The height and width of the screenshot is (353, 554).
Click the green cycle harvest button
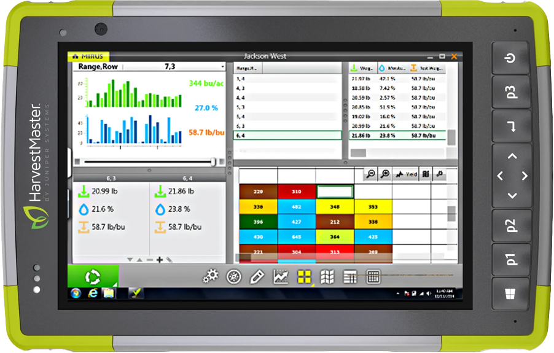92,277
